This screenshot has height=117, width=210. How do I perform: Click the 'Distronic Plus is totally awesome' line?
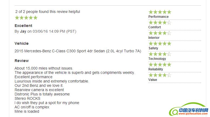42,94
